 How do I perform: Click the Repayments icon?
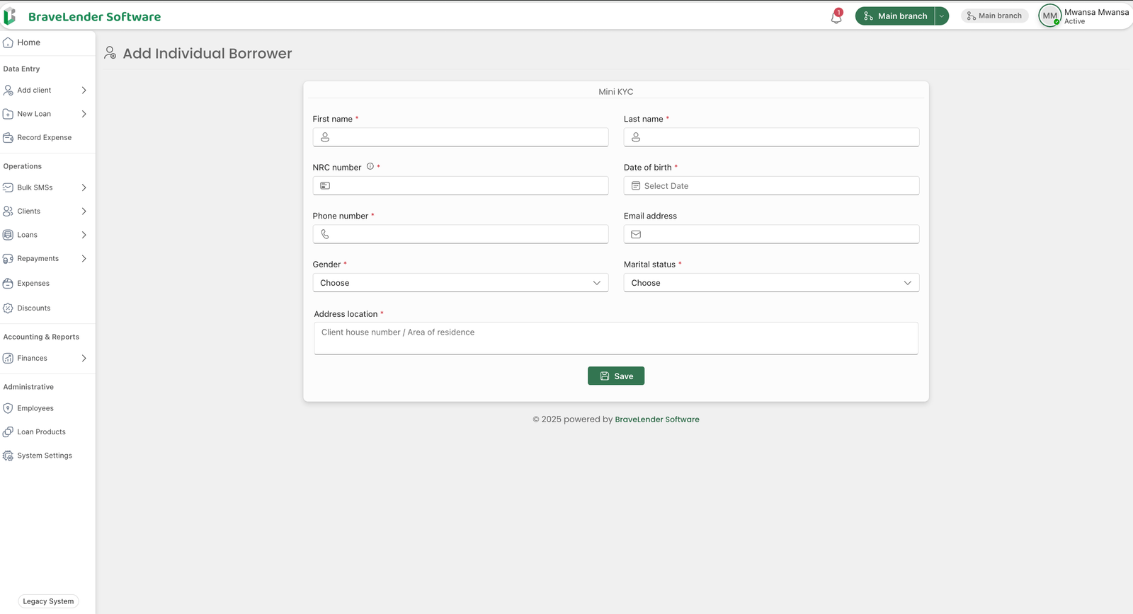coord(8,259)
